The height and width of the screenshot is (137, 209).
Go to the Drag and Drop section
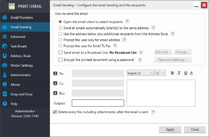click(x=21, y=94)
